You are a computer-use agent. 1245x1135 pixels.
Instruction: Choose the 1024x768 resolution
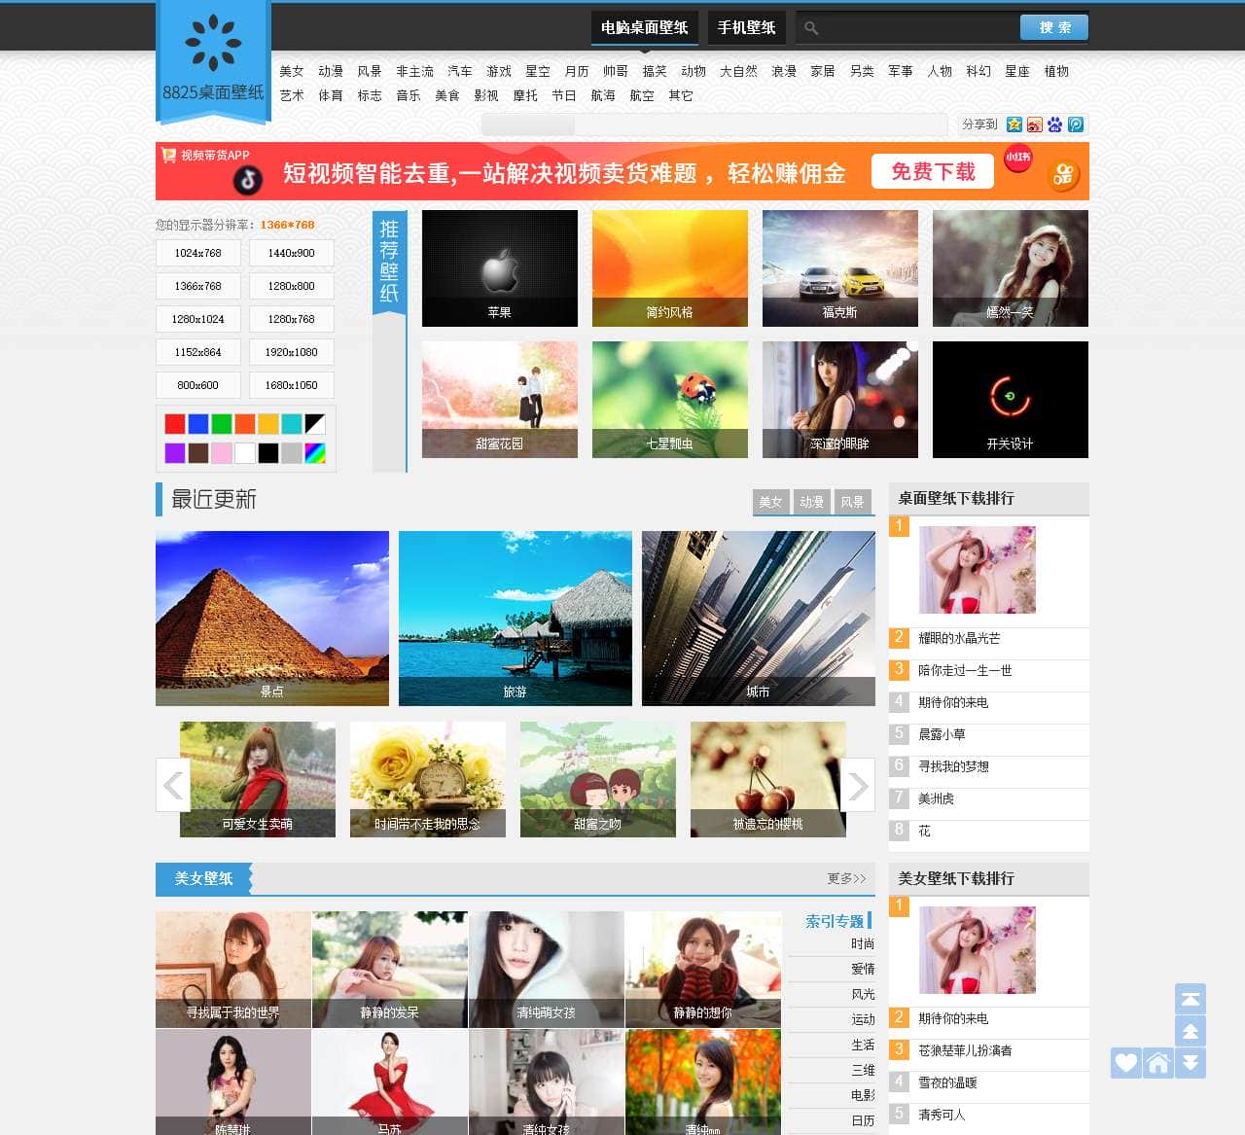[198, 253]
